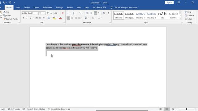Sort paragraph text A to Z
The height and width of the screenshot is (111, 198).
tap(104, 13)
